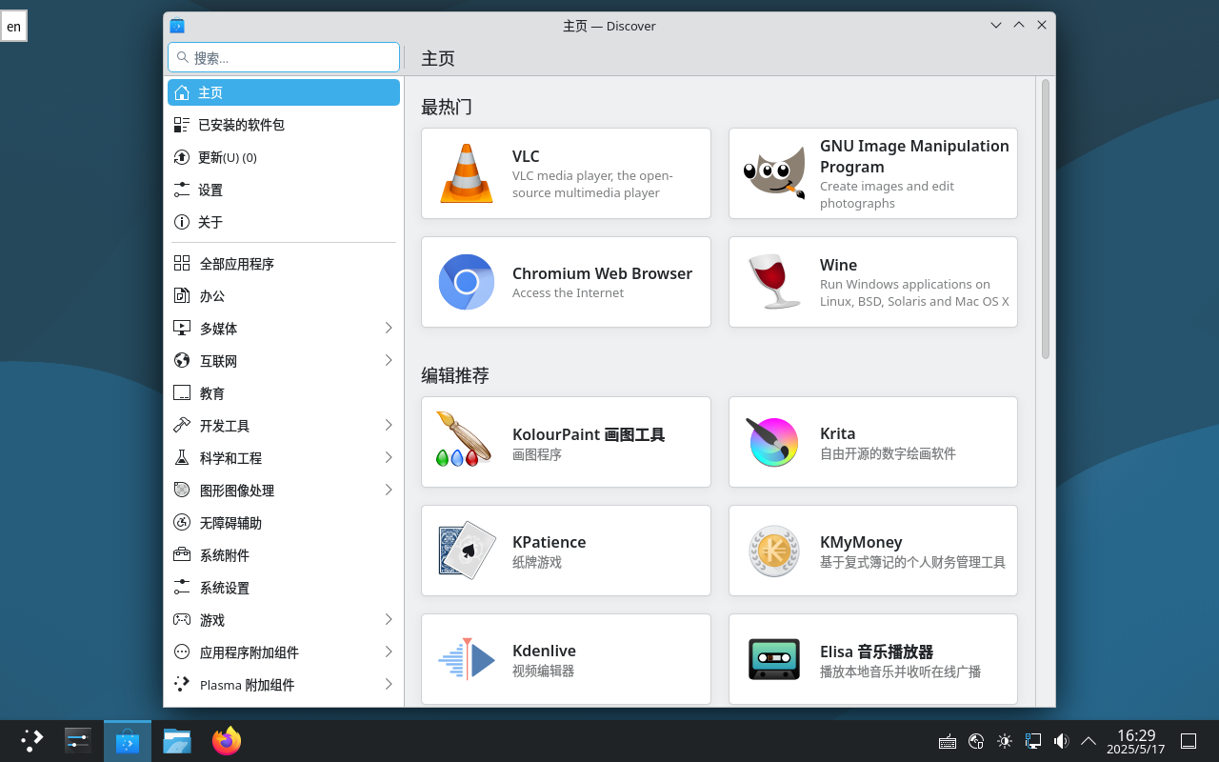This screenshot has width=1219, height=762.
Task: Select the 教育 category
Action: tap(284, 393)
